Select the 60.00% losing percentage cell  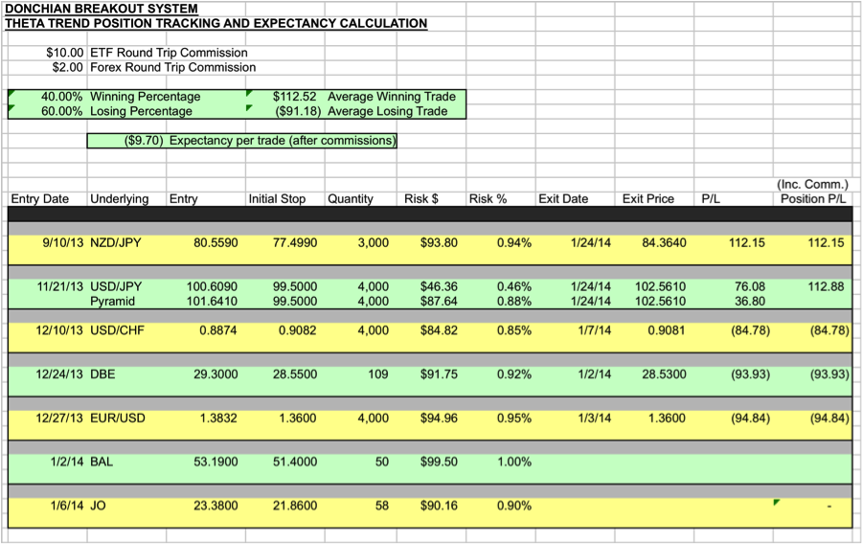(x=61, y=111)
